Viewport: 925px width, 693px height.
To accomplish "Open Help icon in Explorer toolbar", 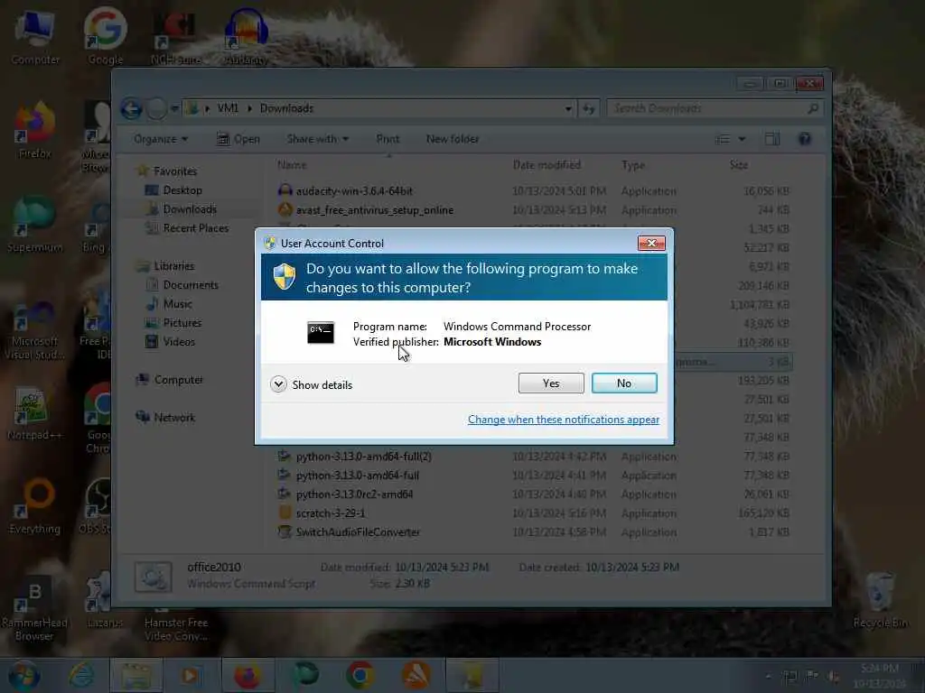I will 804,139.
